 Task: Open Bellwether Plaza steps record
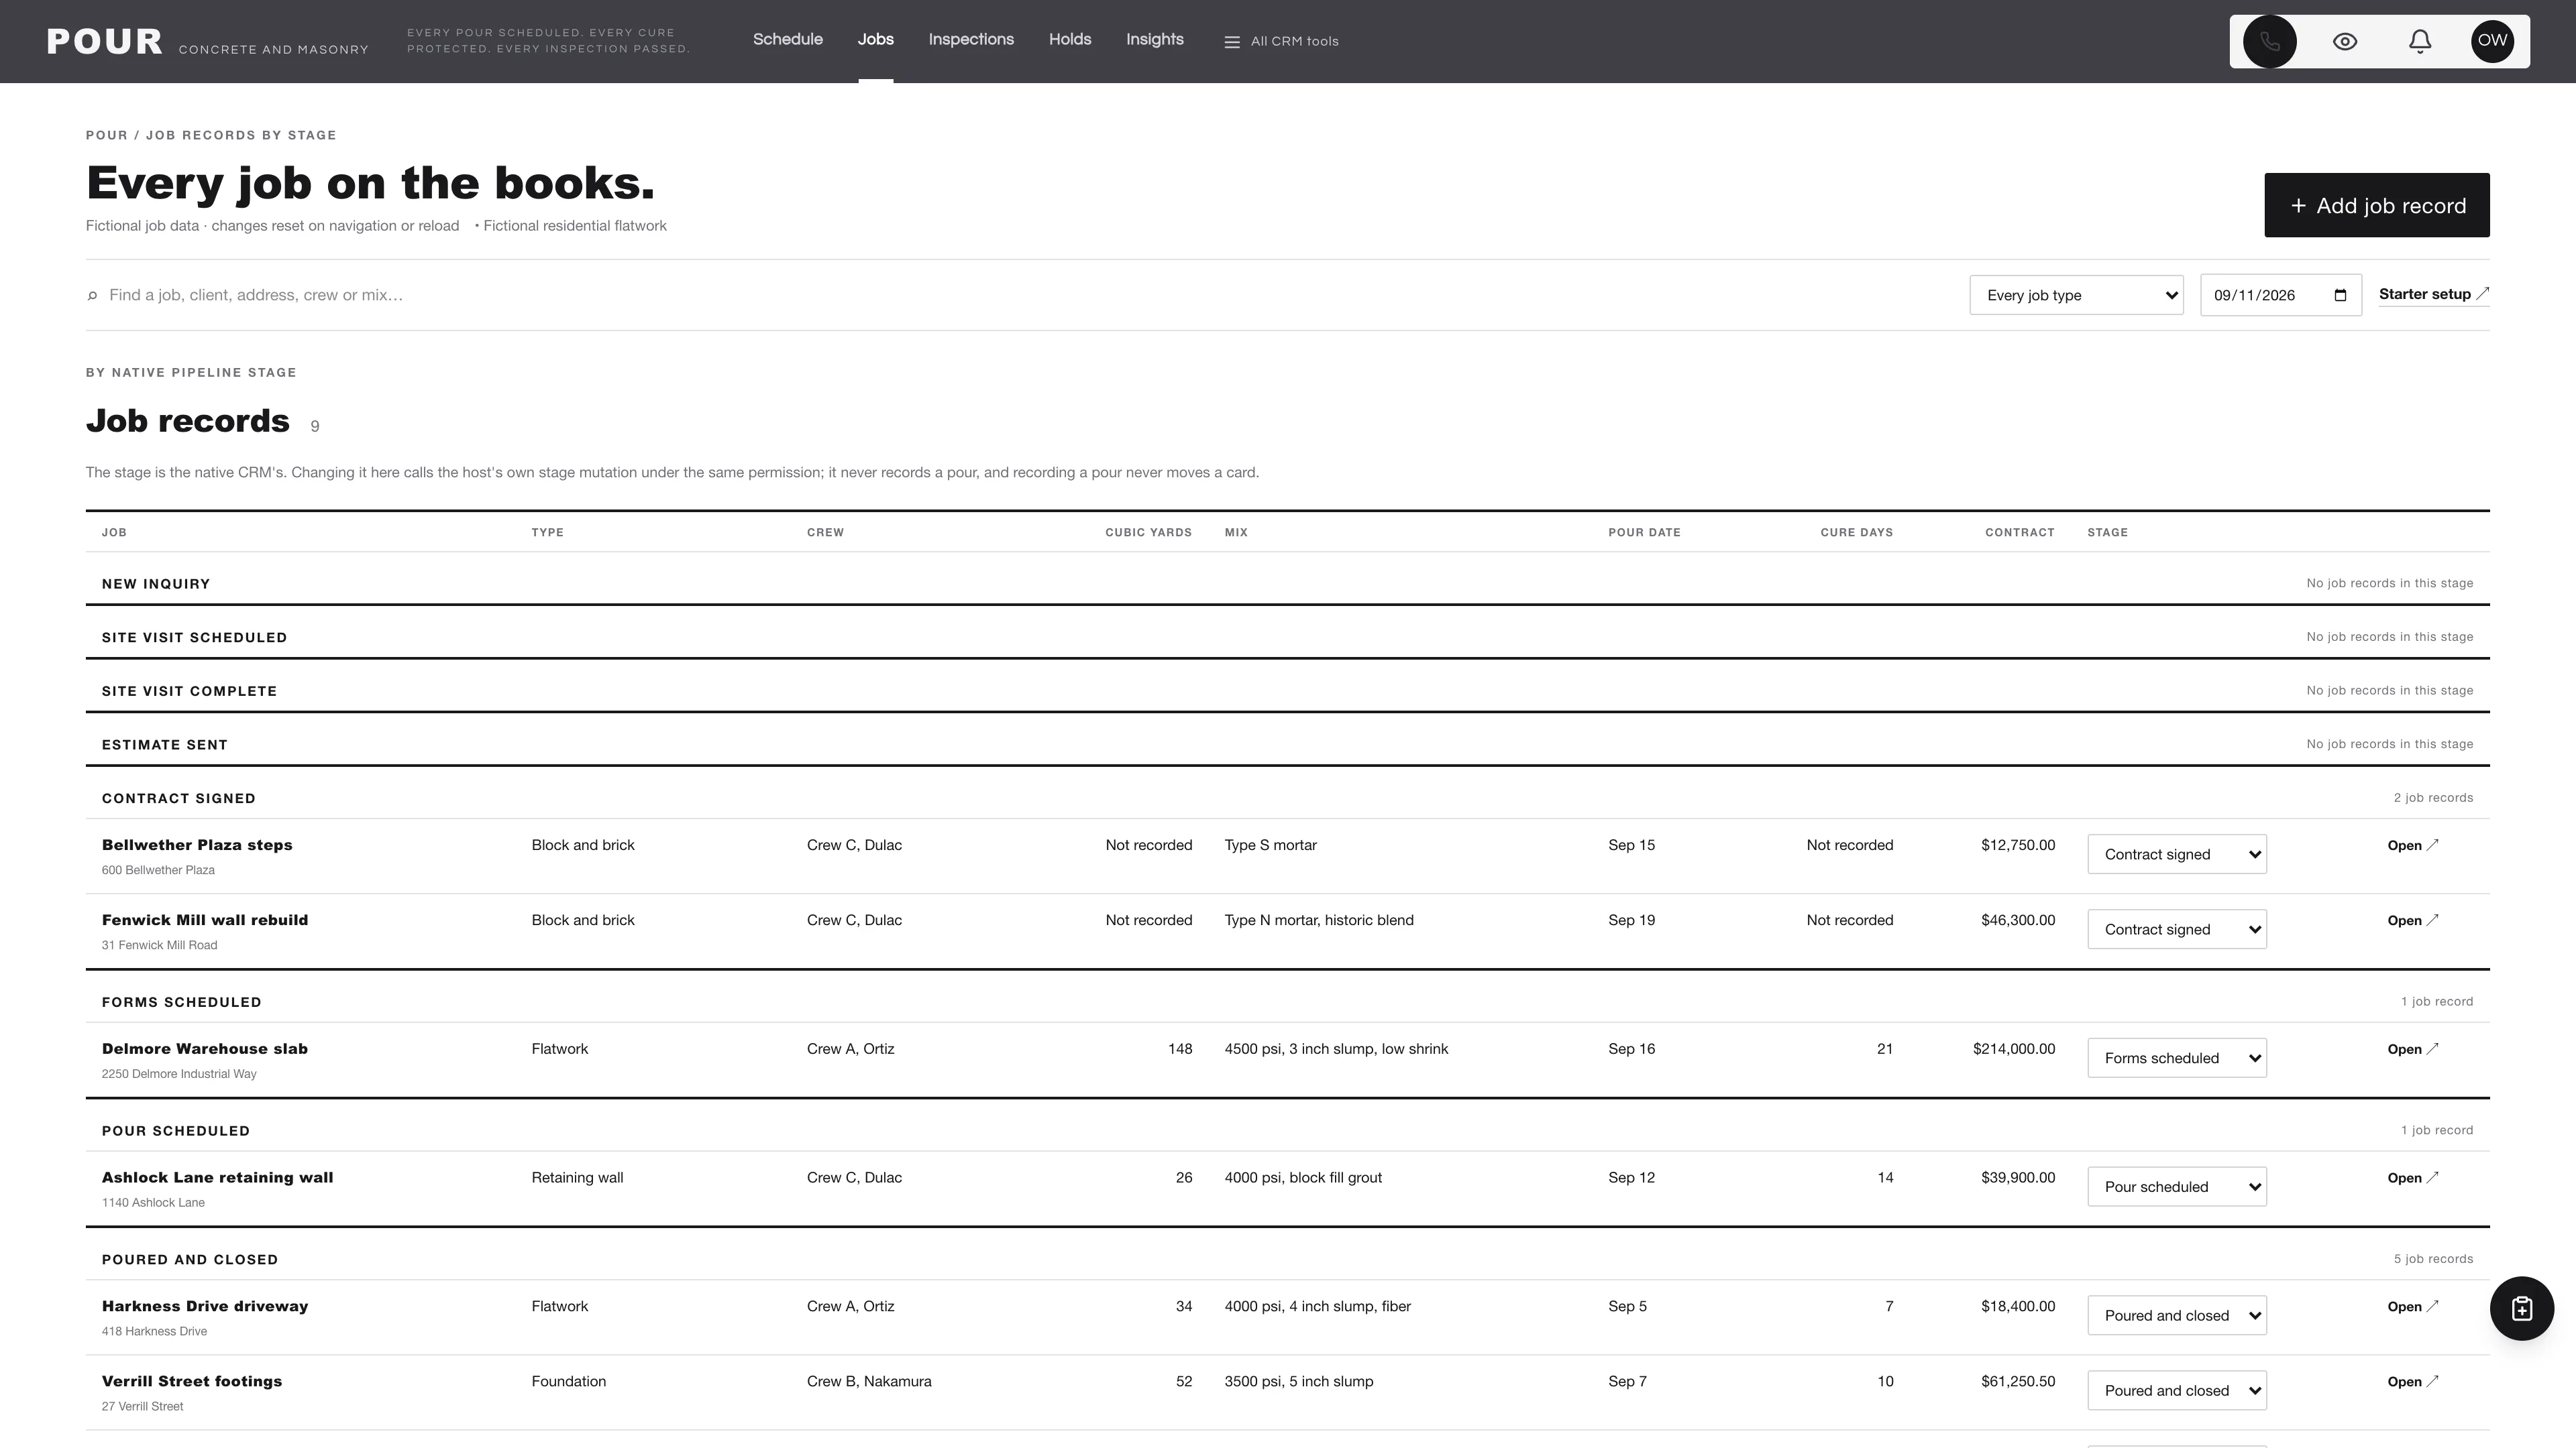coord(2412,845)
